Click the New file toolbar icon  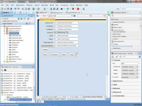[2, 9]
